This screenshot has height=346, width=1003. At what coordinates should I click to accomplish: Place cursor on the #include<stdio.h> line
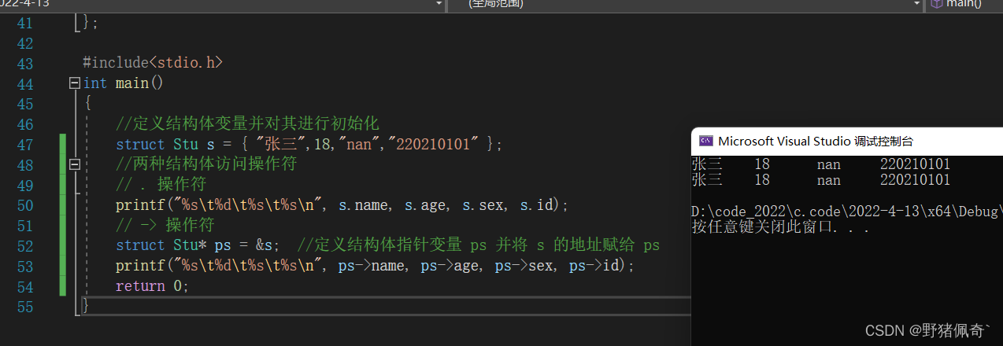pyautogui.click(x=152, y=63)
